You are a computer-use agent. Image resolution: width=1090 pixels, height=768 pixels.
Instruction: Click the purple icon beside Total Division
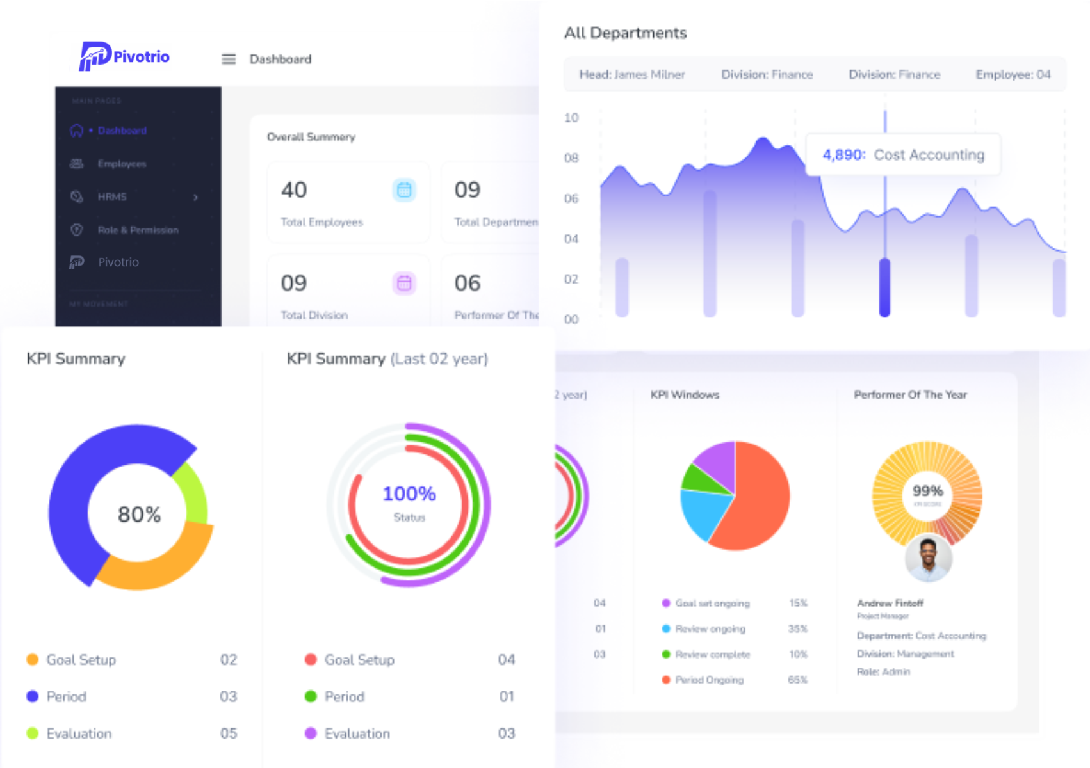click(x=404, y=283)
